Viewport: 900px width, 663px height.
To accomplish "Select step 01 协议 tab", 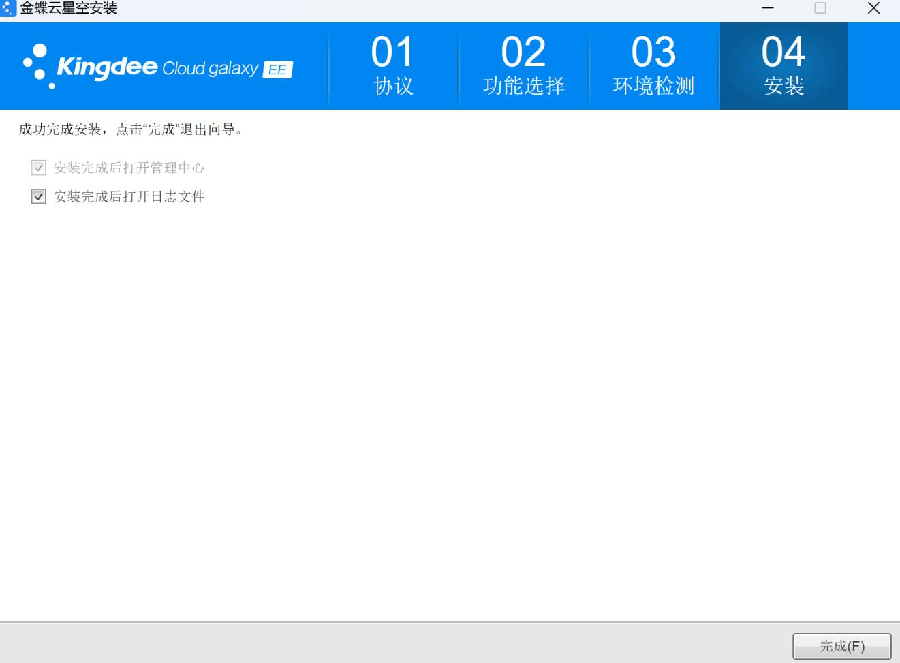I will tap(394, 66).
